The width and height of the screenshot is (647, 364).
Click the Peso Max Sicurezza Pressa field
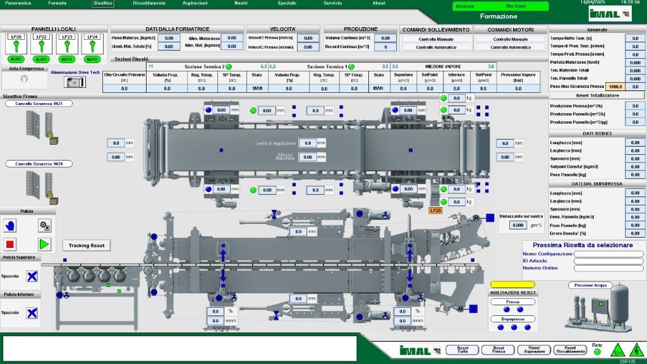click(614, 86)
